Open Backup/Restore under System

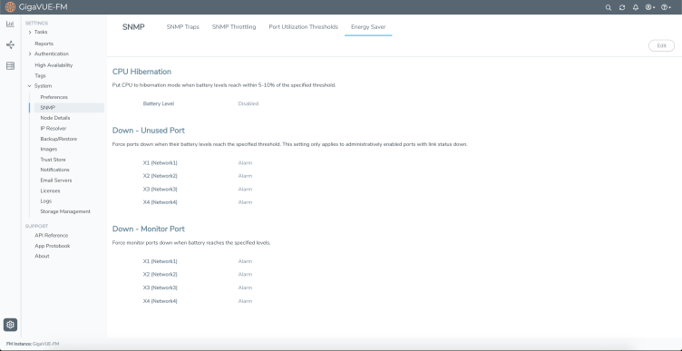coord(59,139)
